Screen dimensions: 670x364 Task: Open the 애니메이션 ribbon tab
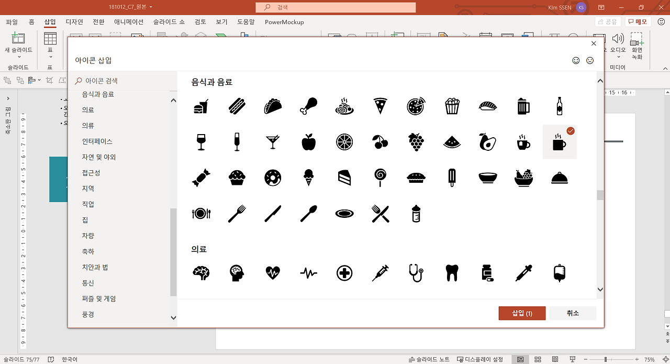[x=129, y=22]
